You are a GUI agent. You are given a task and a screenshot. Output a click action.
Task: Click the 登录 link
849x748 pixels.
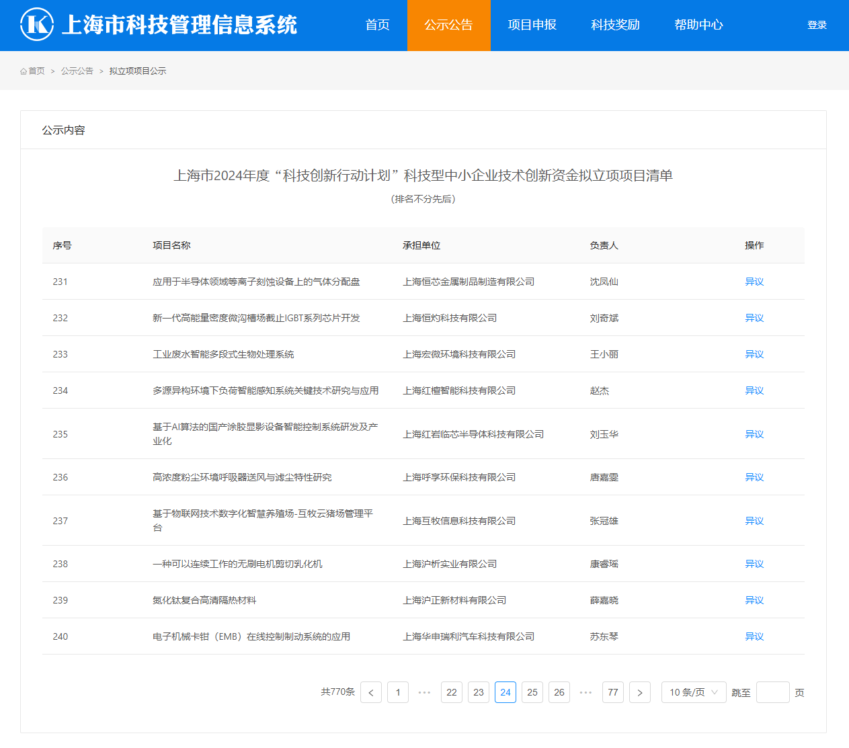point(817,25)
